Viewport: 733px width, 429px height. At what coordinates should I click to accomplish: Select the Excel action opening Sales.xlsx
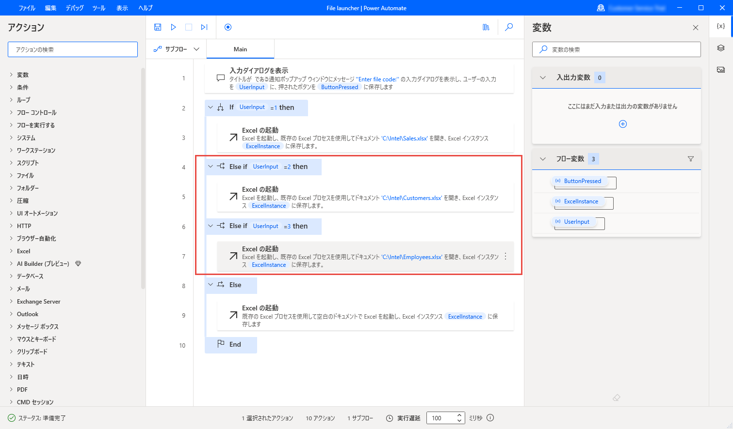(x=365, y=138)
